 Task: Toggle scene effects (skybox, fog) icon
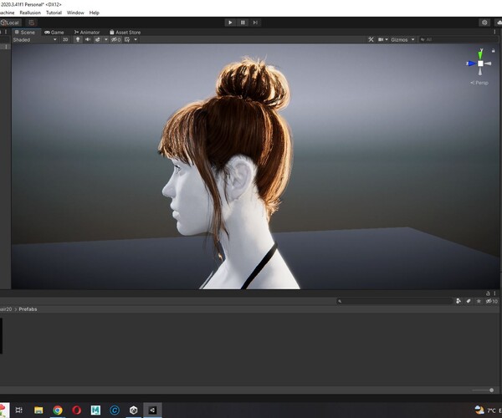coord(98,39)
